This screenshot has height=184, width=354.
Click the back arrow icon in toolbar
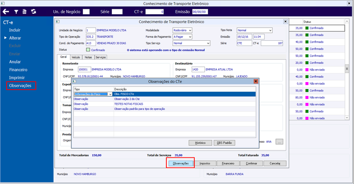6,12
